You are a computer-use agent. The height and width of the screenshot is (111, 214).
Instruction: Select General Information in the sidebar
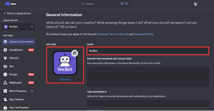pyautogui.click(x=19, y=42)
